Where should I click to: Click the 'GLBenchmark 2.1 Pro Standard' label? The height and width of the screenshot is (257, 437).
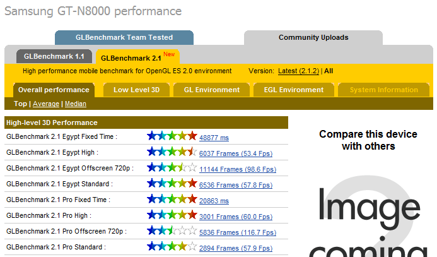tap(55, 247)
